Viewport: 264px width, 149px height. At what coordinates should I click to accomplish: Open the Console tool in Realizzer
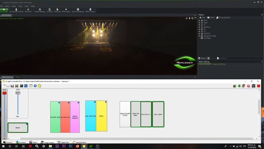[49, 10]
